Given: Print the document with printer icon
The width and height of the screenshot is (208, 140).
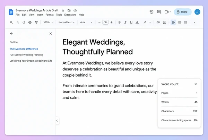Looking at the screenshot, I should [30, 22].
